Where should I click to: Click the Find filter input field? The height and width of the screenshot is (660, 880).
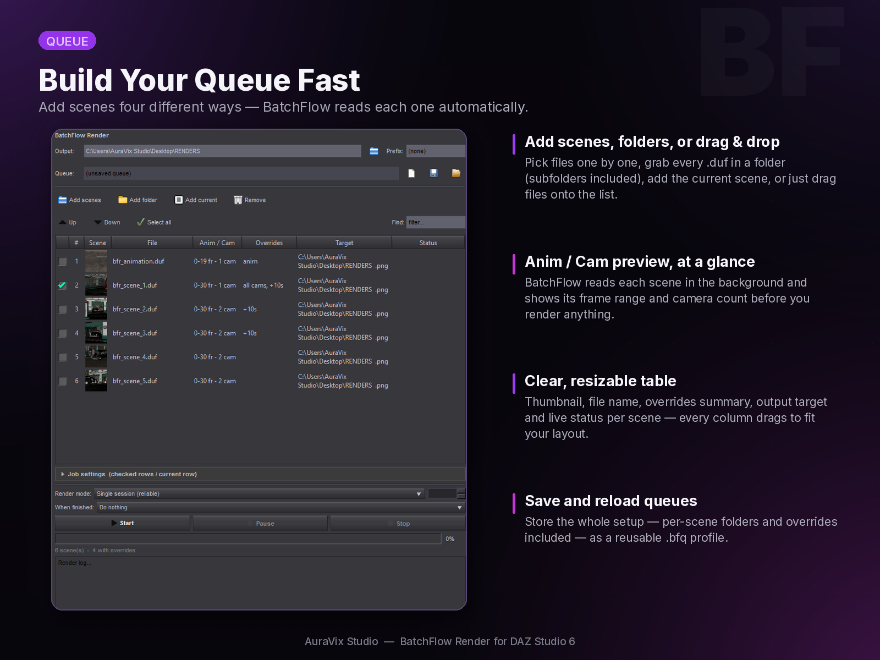(x=436, y=222)
